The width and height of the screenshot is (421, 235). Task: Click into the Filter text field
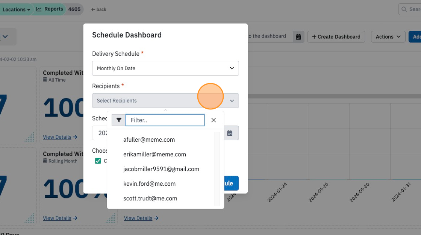[165, 120]
